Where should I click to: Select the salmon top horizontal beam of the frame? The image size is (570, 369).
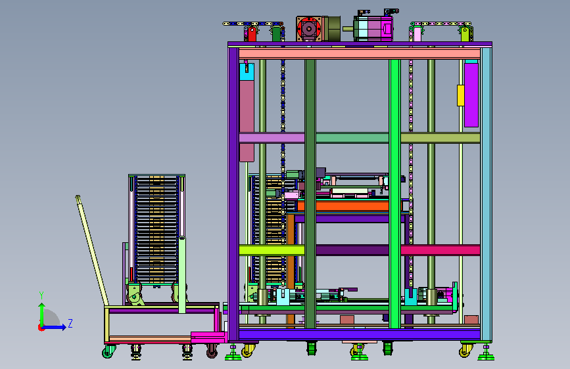tap(360, 54)
